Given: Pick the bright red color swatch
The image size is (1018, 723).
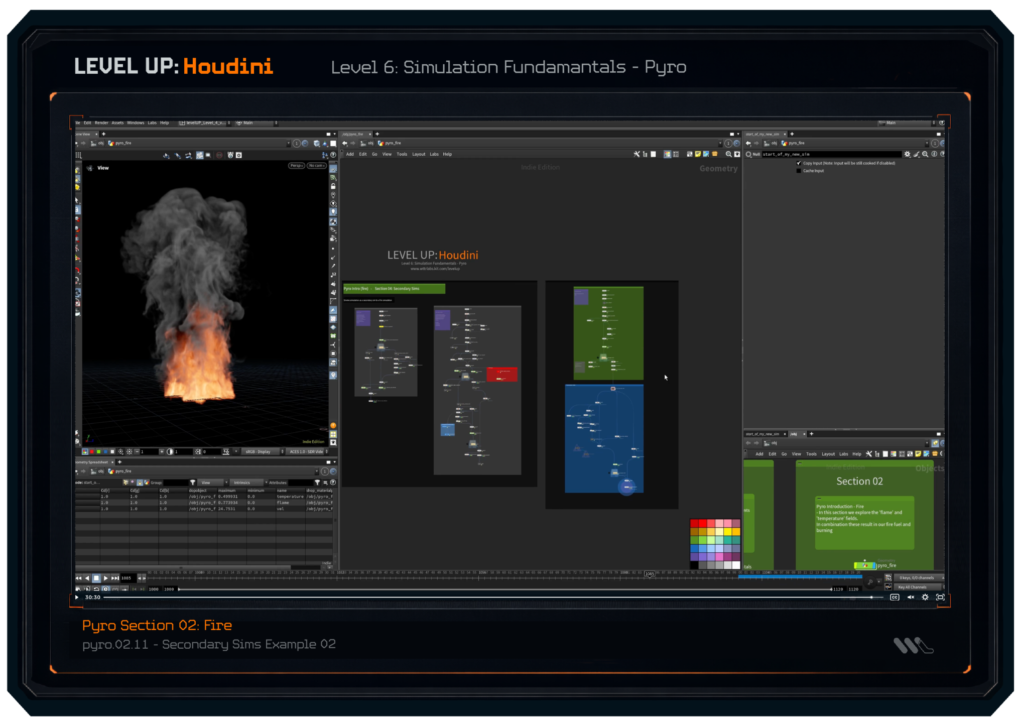Looking at the screenshot, I should click(703, 523).
